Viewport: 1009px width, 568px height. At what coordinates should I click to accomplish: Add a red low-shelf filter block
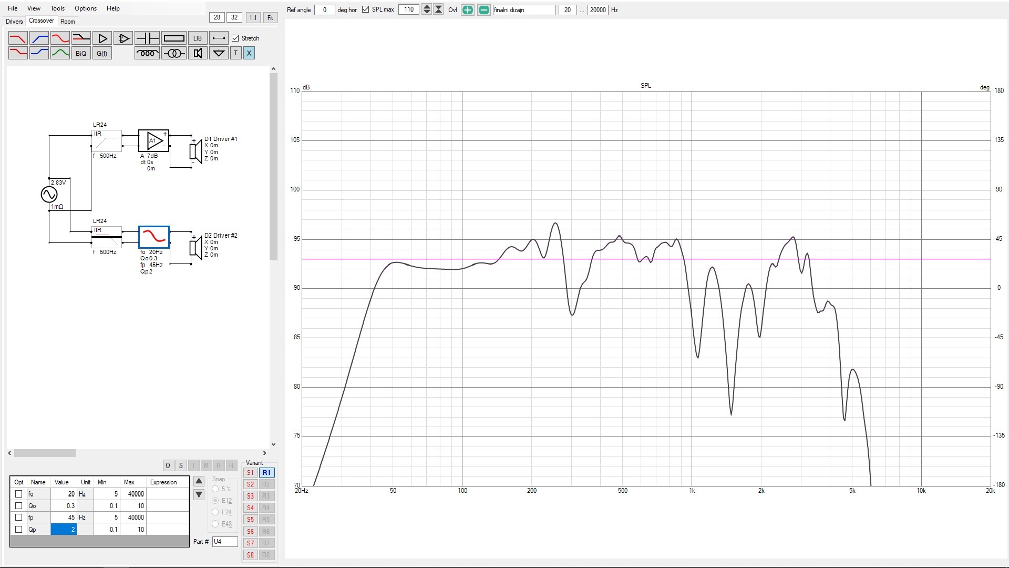(18, 53)
